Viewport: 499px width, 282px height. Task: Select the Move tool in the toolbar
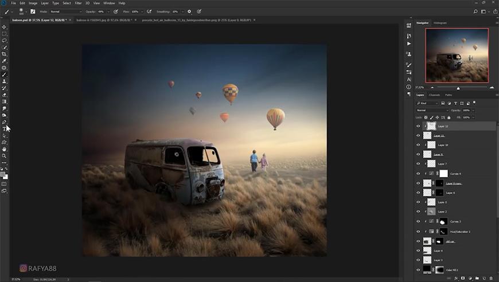click(4, 27)
